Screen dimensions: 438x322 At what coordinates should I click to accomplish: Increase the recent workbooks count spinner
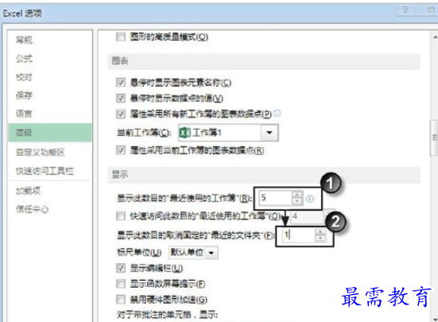pos(297,195)
